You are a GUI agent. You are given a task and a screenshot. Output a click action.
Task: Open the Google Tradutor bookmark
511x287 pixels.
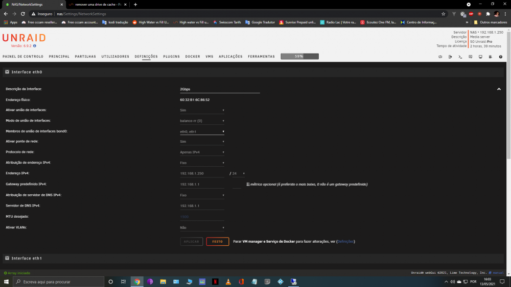coord(260,22)
